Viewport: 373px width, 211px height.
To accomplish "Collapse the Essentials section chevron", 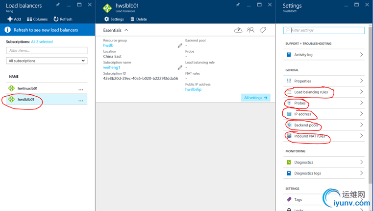I will pos(126,30).
